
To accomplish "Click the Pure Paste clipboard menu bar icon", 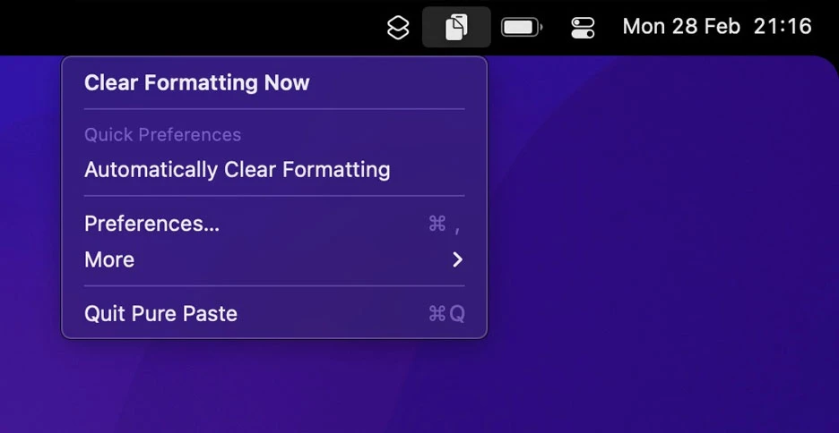I will pos(456,27).
